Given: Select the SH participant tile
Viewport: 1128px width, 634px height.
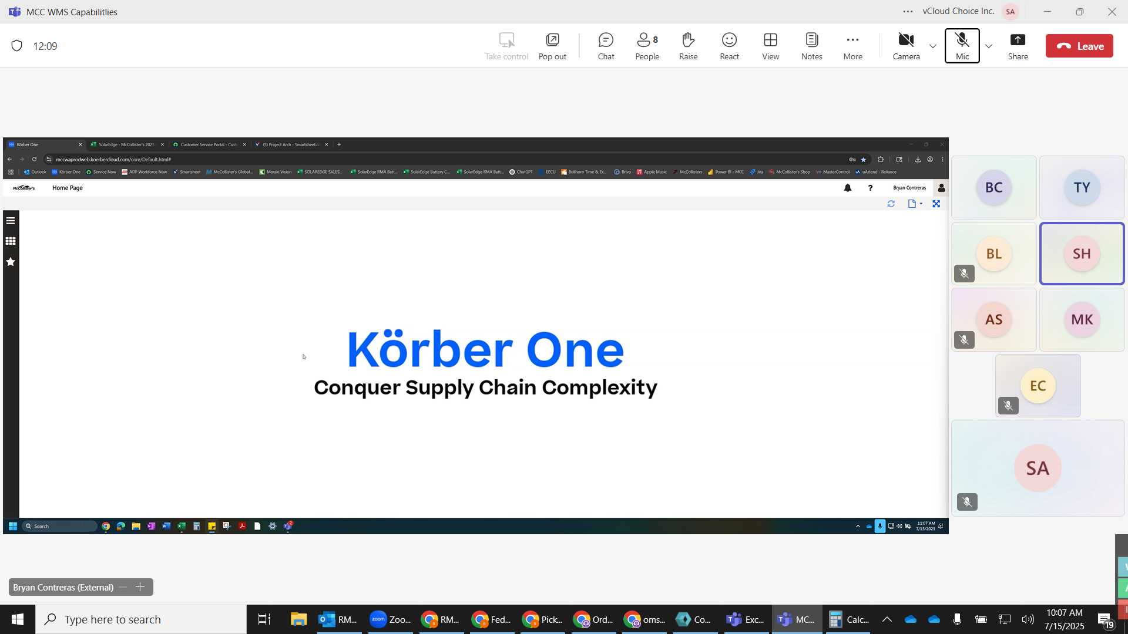Looking at the screenshot, I should 1082,254.
